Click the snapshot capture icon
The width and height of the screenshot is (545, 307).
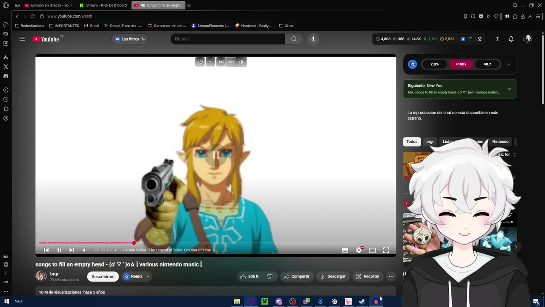pos(473,16)
